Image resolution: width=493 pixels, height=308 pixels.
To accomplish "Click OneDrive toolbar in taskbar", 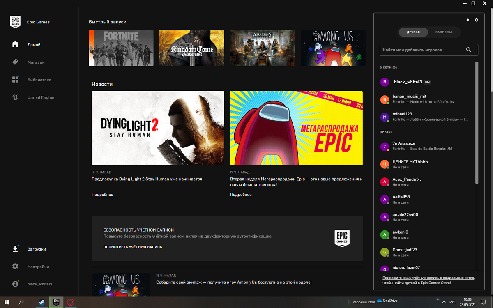I will click(x=387, y=302).
